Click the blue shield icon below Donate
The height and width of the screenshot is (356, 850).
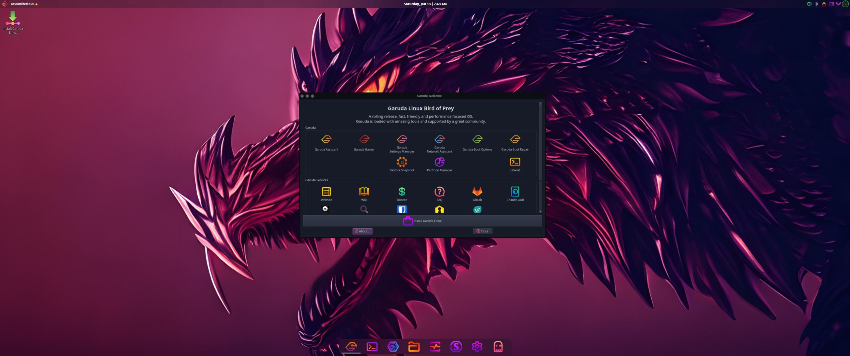(x=402, y=209)
